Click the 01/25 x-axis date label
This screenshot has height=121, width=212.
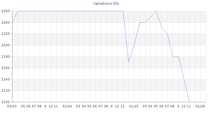click(x=134, y=106)
